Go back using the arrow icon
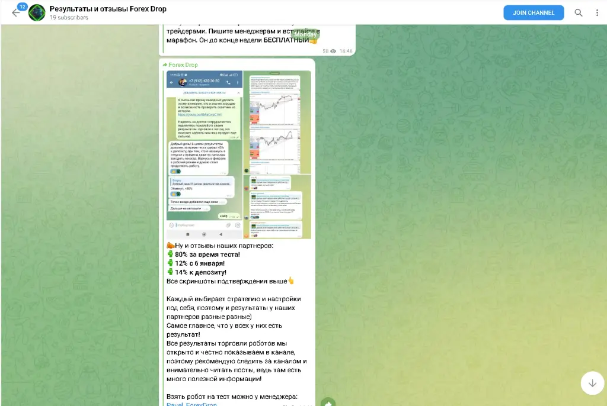 tap(15, 13)
